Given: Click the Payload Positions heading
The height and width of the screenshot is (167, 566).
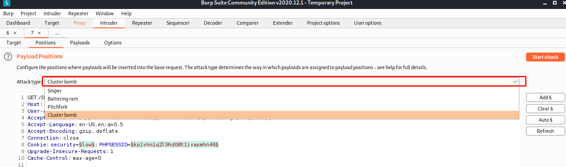Looking at the screenshot, I should pyautogui.click(x=39, y=57).
